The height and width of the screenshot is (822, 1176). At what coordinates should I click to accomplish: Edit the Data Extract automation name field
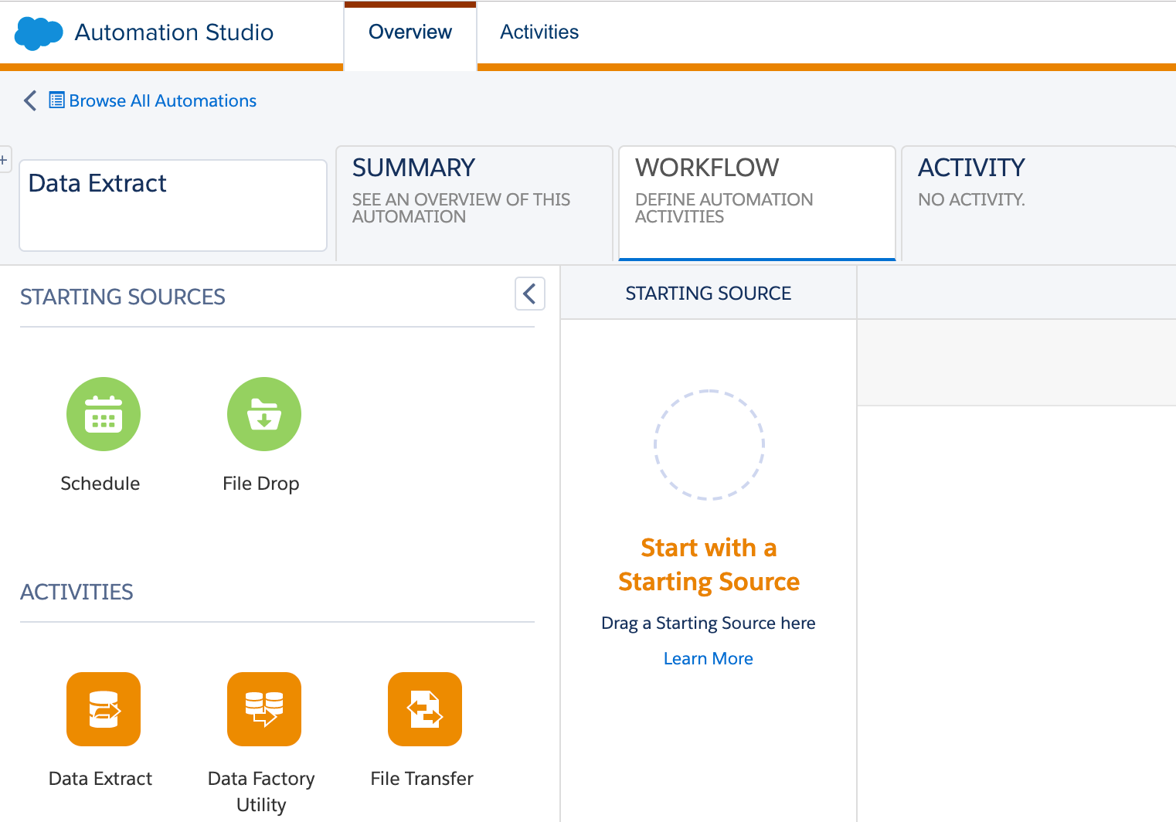(173, 206)
